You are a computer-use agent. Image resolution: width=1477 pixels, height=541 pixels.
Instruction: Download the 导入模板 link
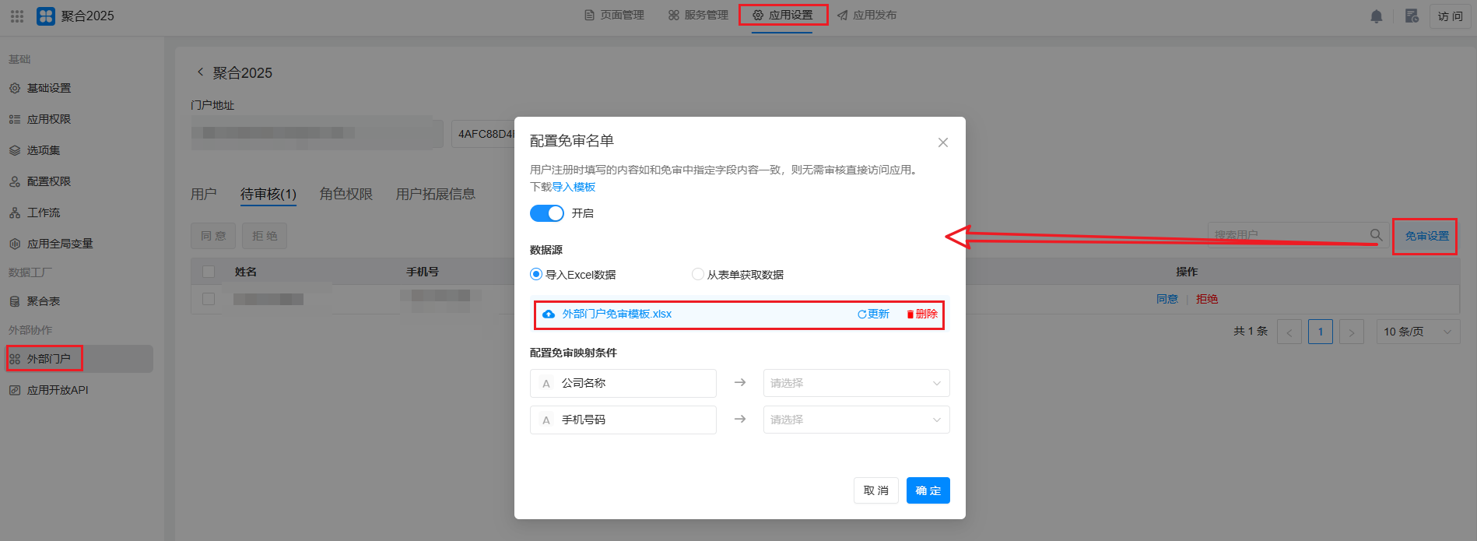[x=574, y=187]
